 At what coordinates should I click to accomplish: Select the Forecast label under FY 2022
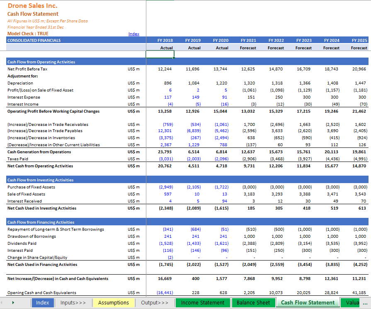coord(276,48)
